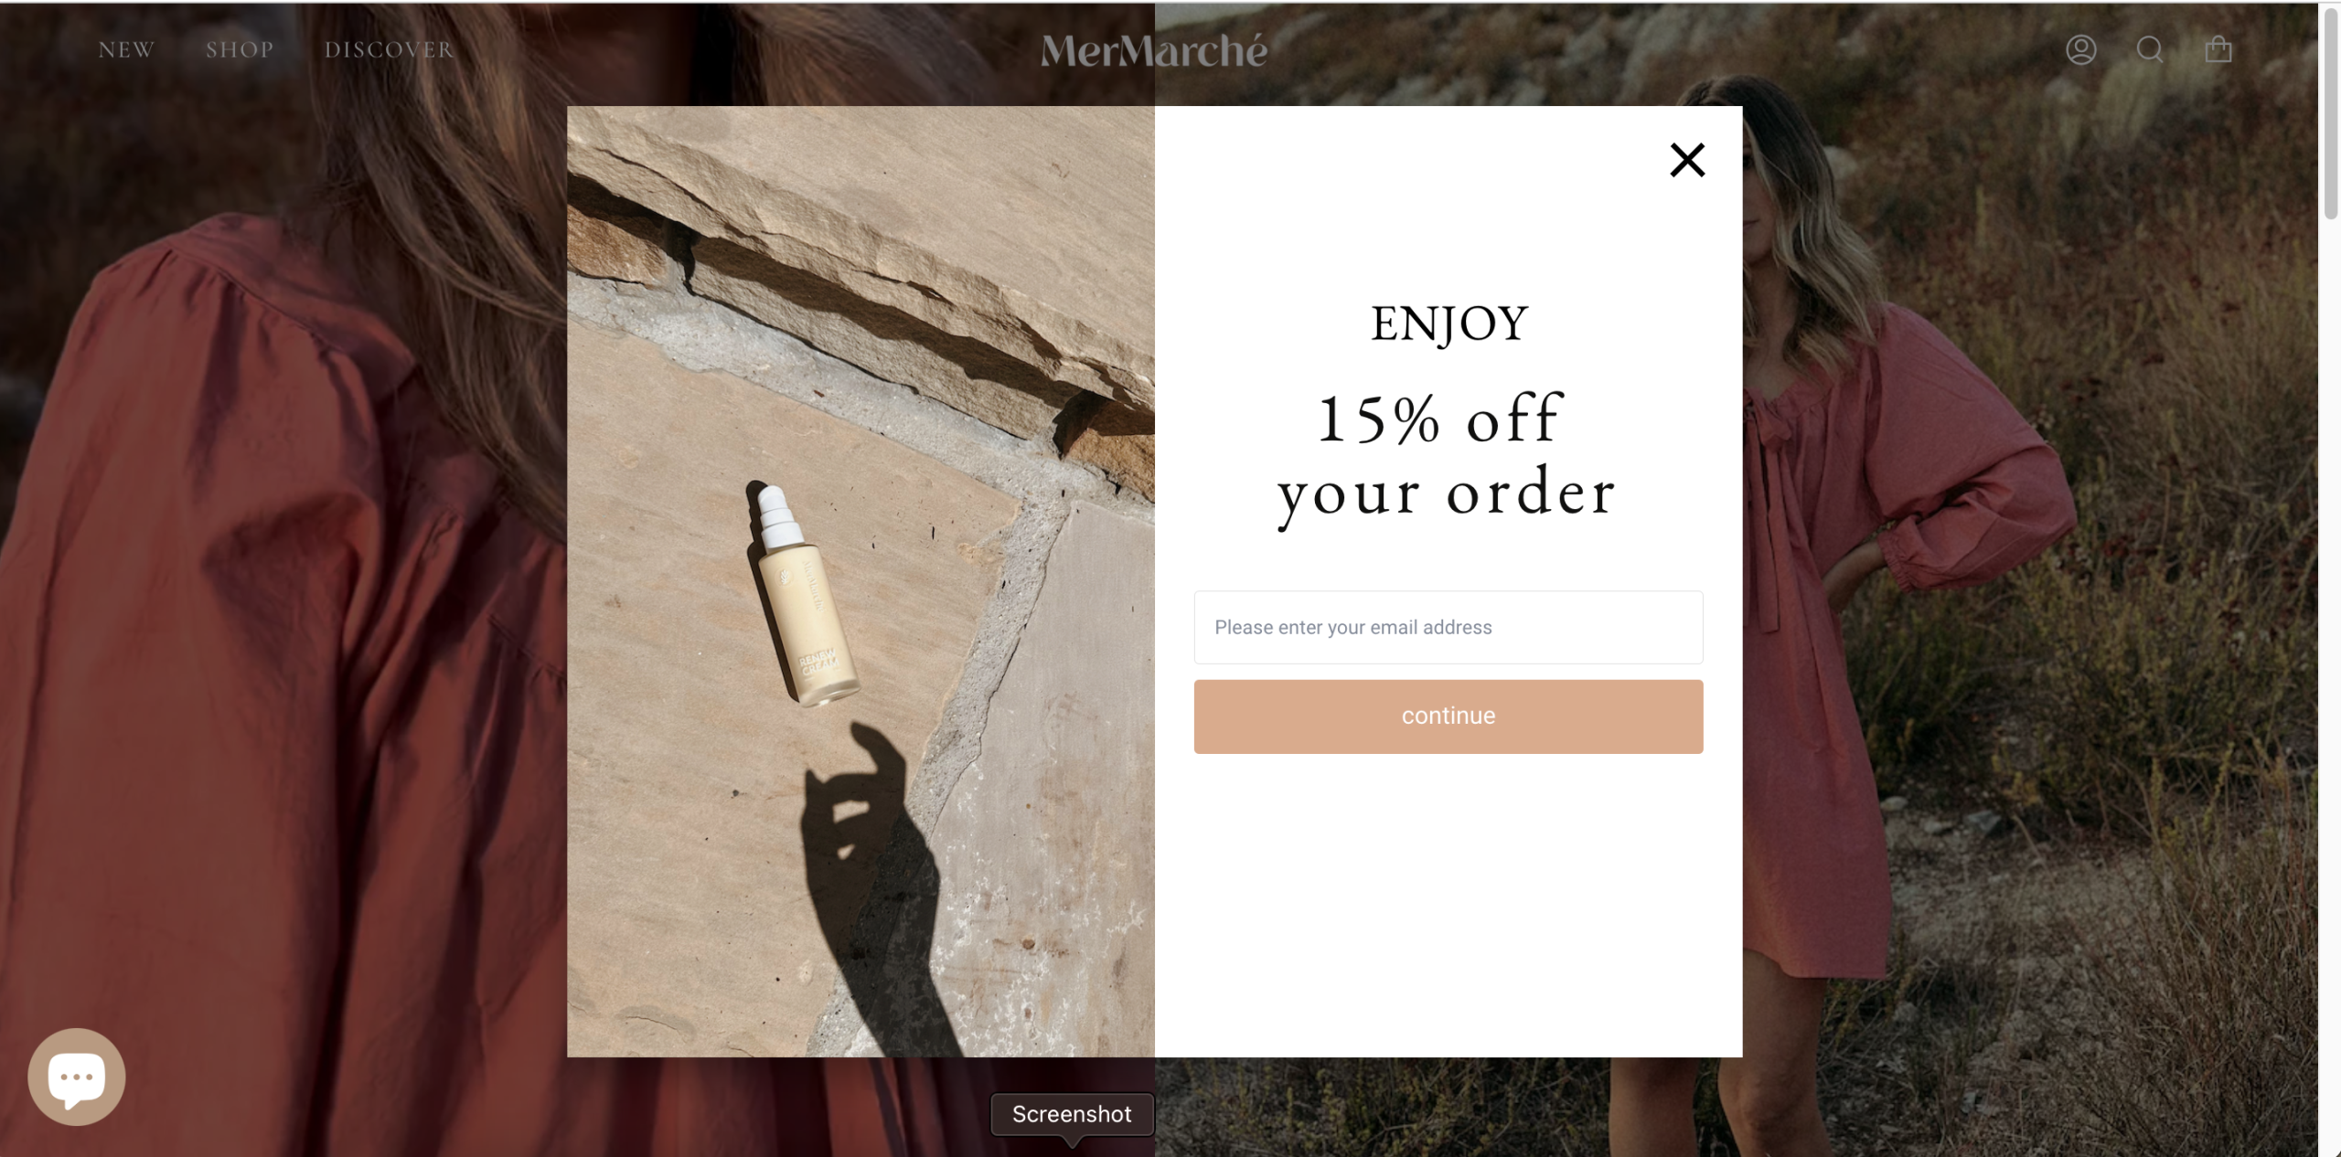Click the "15% off your order" text

click(1447, 457)
